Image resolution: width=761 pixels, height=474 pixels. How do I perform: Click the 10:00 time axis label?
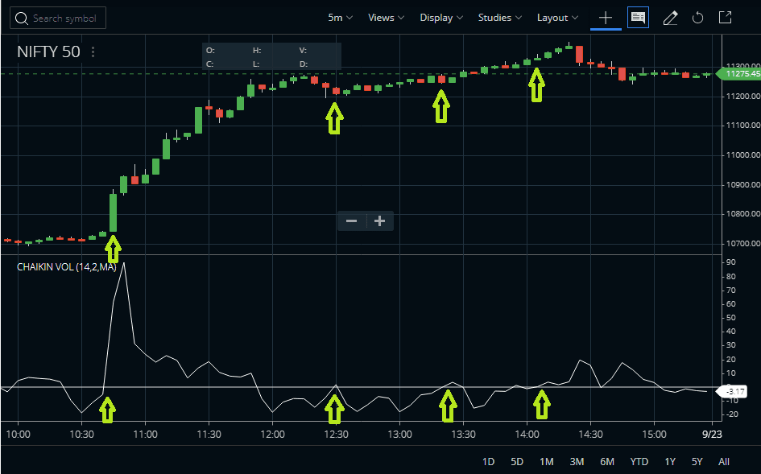tap(18, 435)
